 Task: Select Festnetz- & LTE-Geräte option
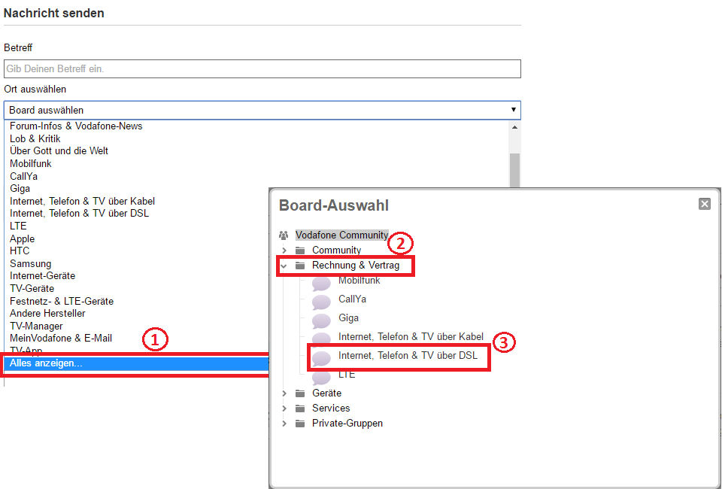(62, 301)
